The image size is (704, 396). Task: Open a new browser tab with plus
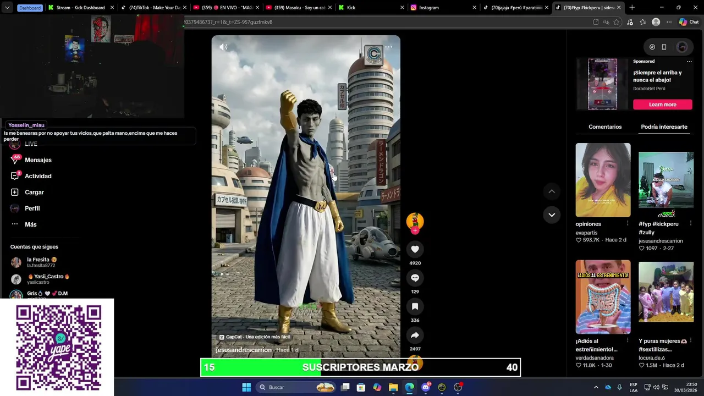[x=632, y=8]
